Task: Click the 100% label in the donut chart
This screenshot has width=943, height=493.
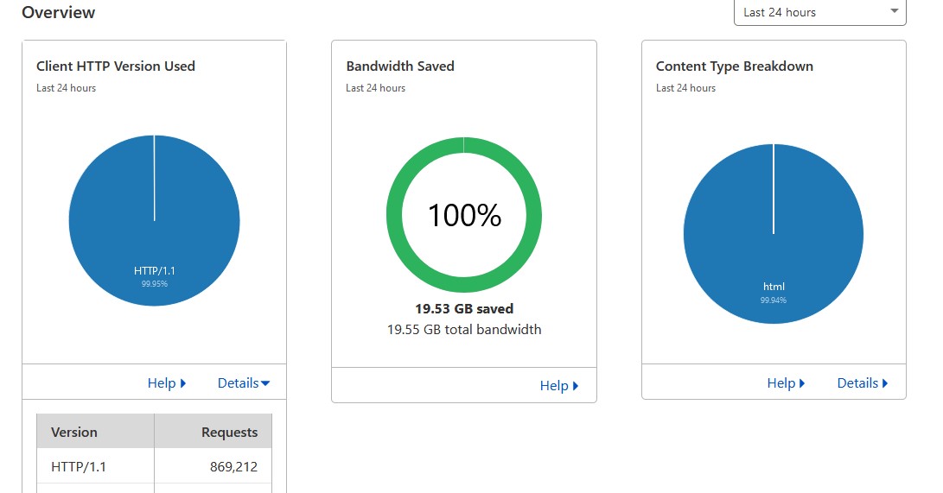Action: coord(464,215)
